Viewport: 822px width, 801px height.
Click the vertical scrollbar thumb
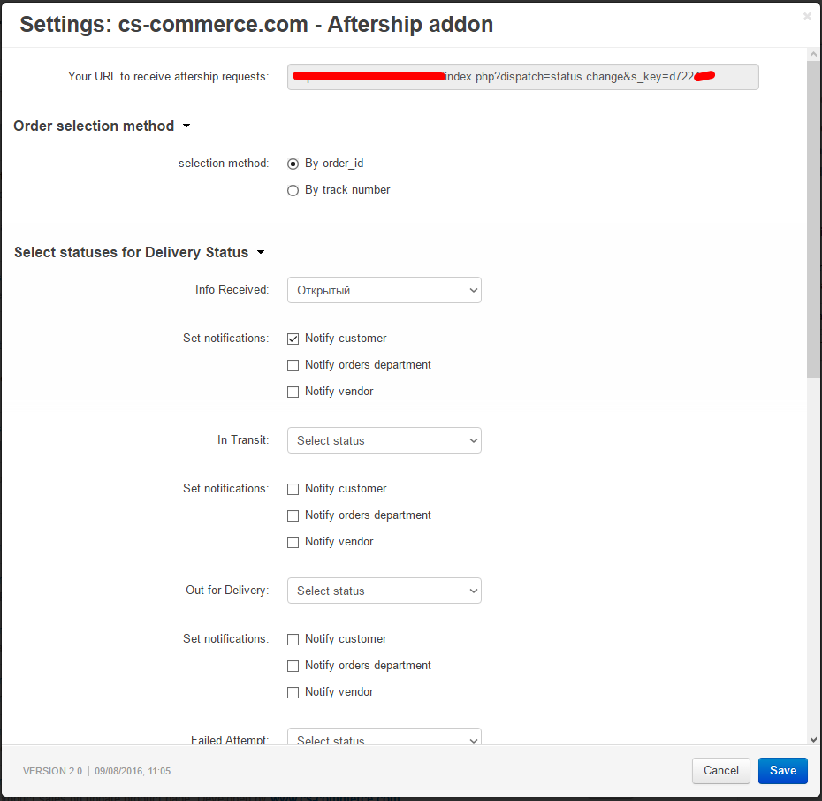(x=813, y=218)
